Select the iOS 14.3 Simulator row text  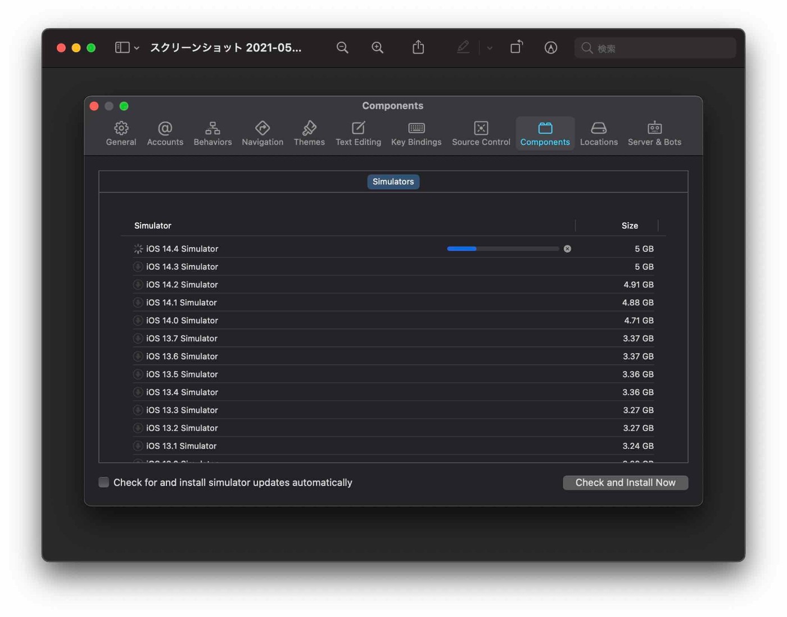pos(182,267)
